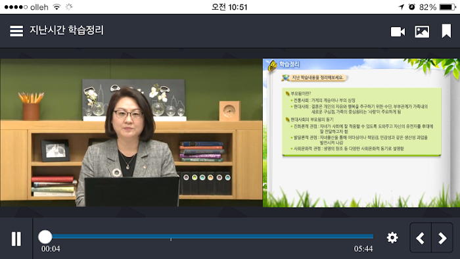Tap the 지난 학습내용을 정리해보세요 slide banner
460x259 pixels.
click(x=317, y=78)
